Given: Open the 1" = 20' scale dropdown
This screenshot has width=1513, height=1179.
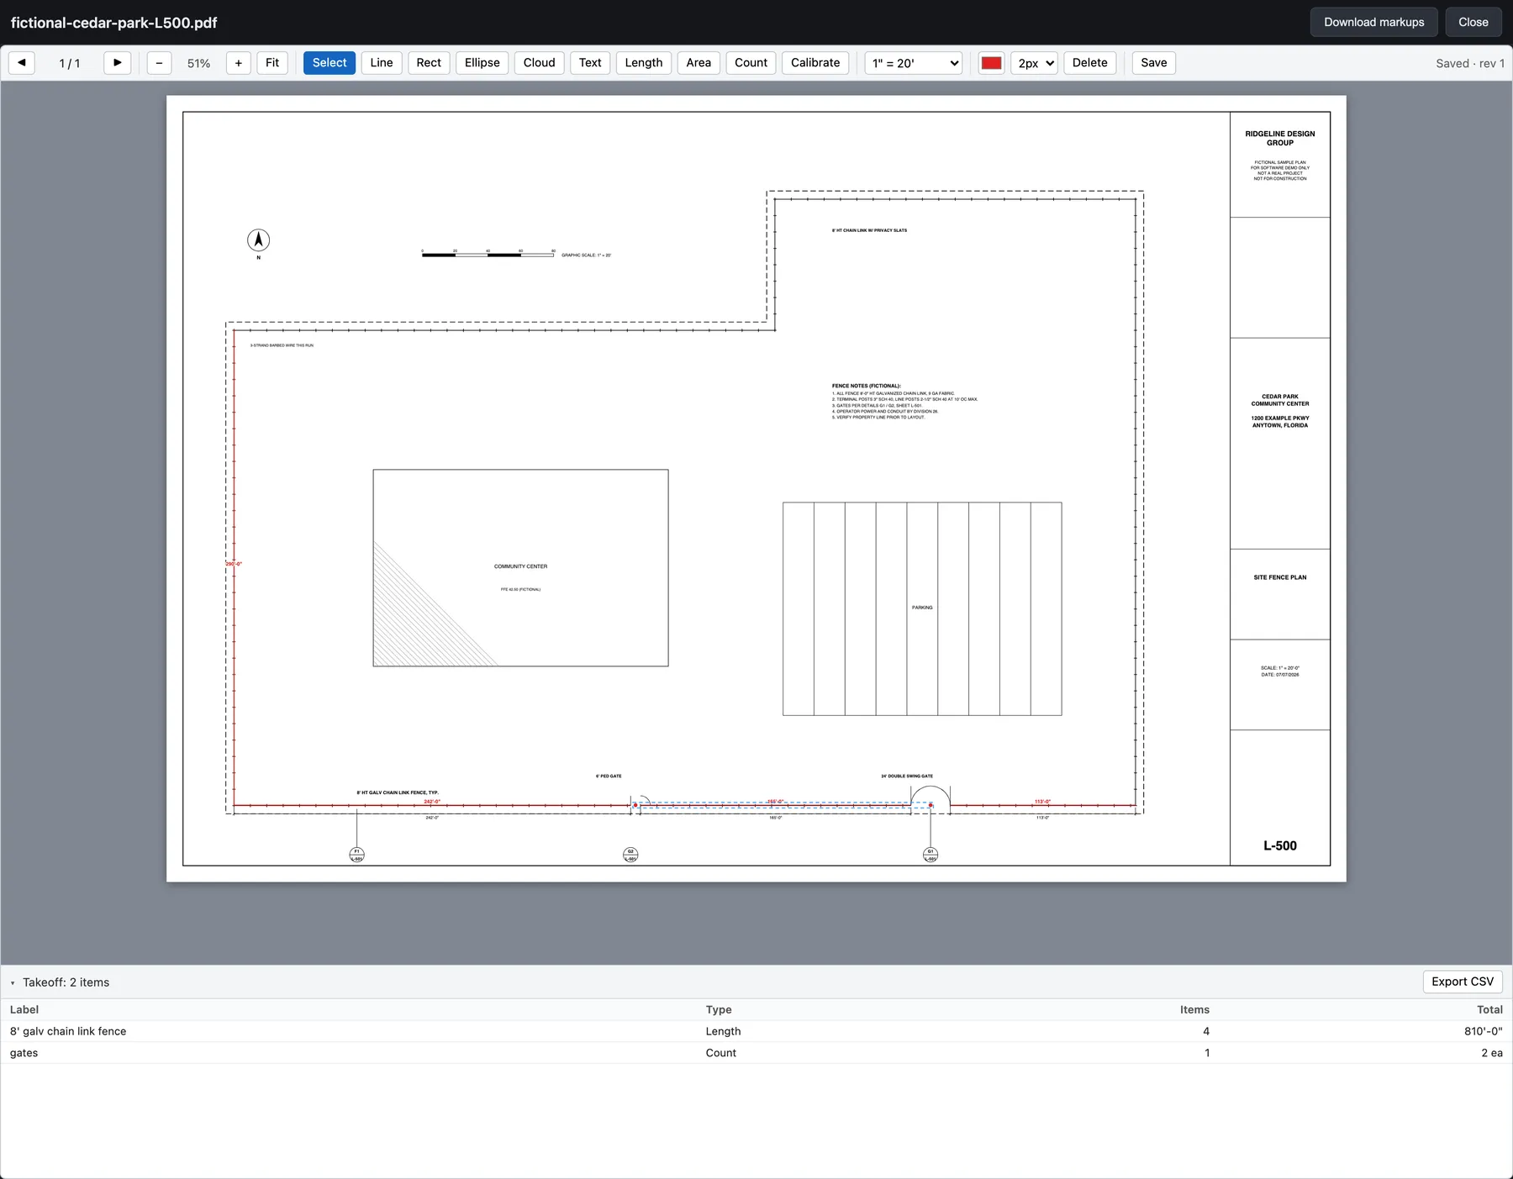Looking at the screenshot, I should pos(914,63).
